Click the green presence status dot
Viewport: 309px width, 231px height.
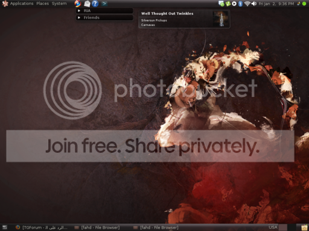point(304,4)
